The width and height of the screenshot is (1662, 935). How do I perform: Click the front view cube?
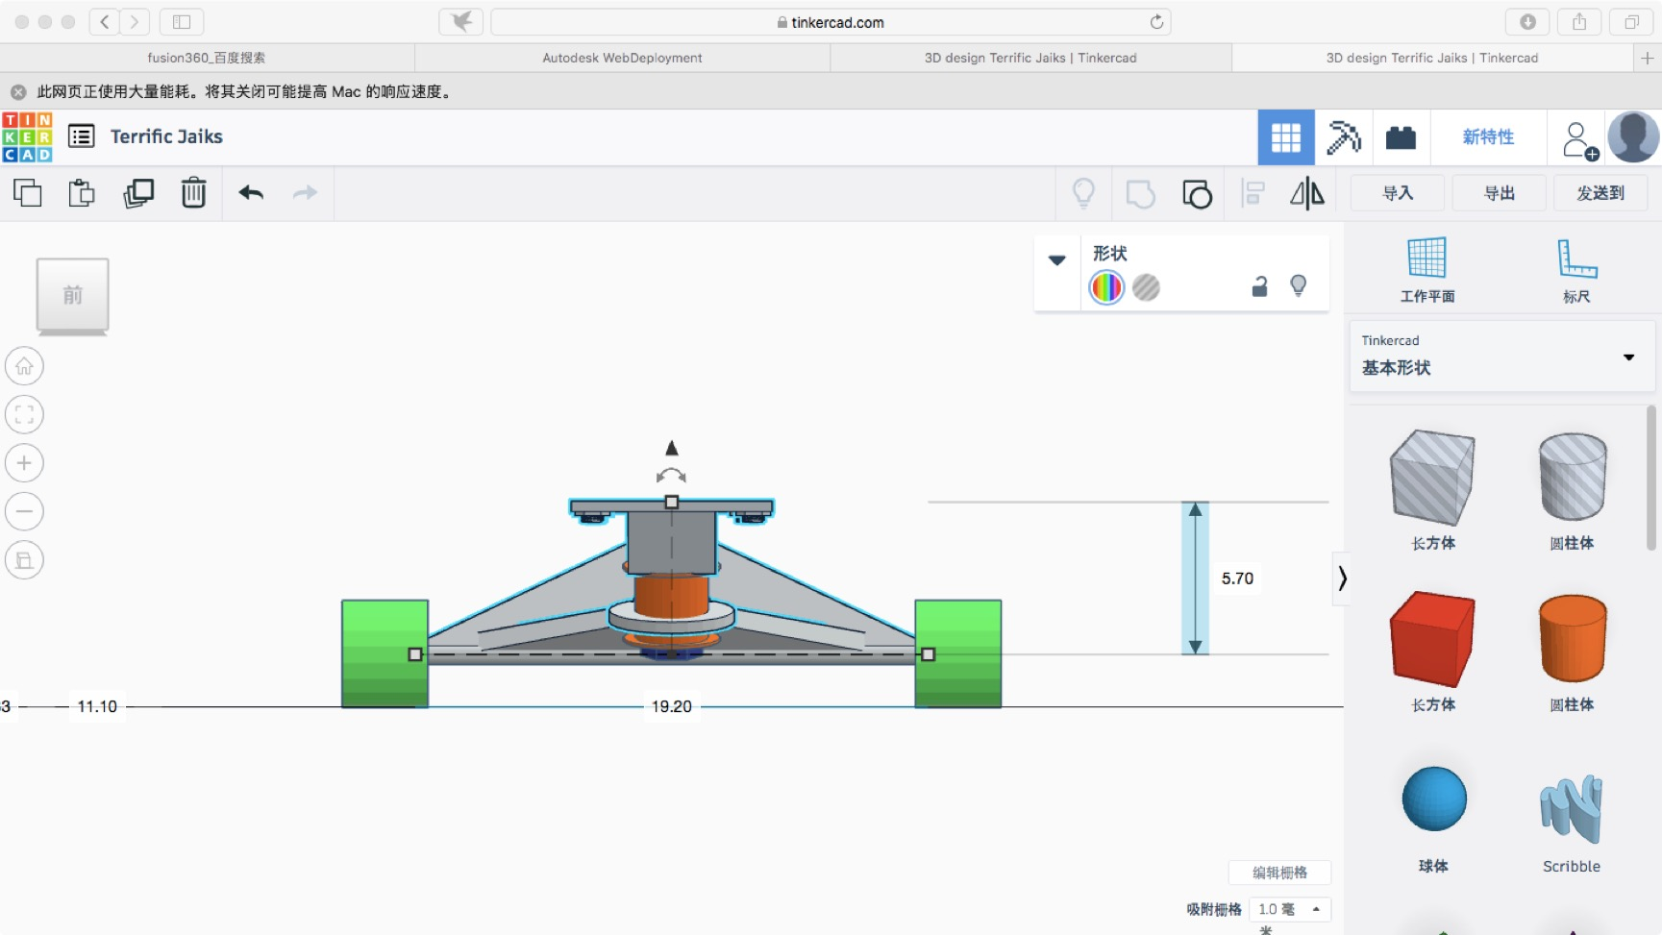coord(72,295)
